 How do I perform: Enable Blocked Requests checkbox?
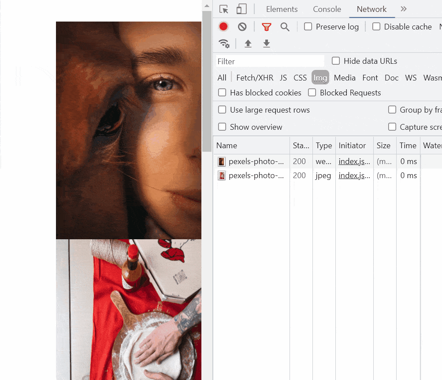312,92
